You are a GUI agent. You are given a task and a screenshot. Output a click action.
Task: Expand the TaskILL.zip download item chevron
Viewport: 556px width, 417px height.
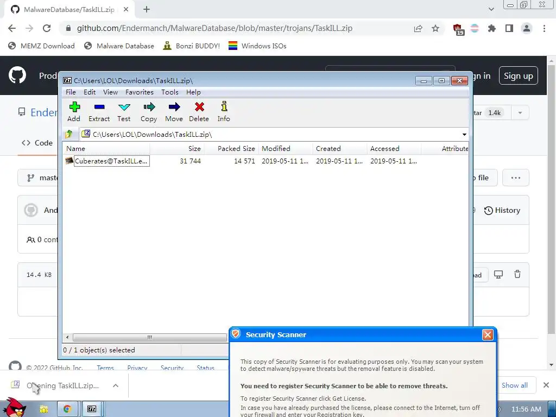(x=116, y=386)
